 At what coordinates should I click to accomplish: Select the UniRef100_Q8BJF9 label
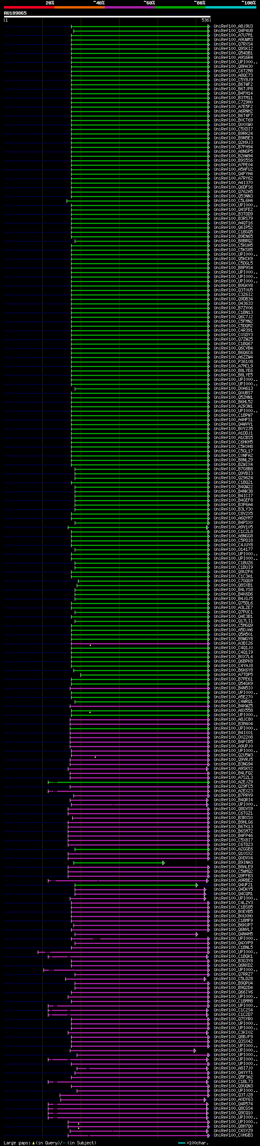click(x=233, y=1037)
